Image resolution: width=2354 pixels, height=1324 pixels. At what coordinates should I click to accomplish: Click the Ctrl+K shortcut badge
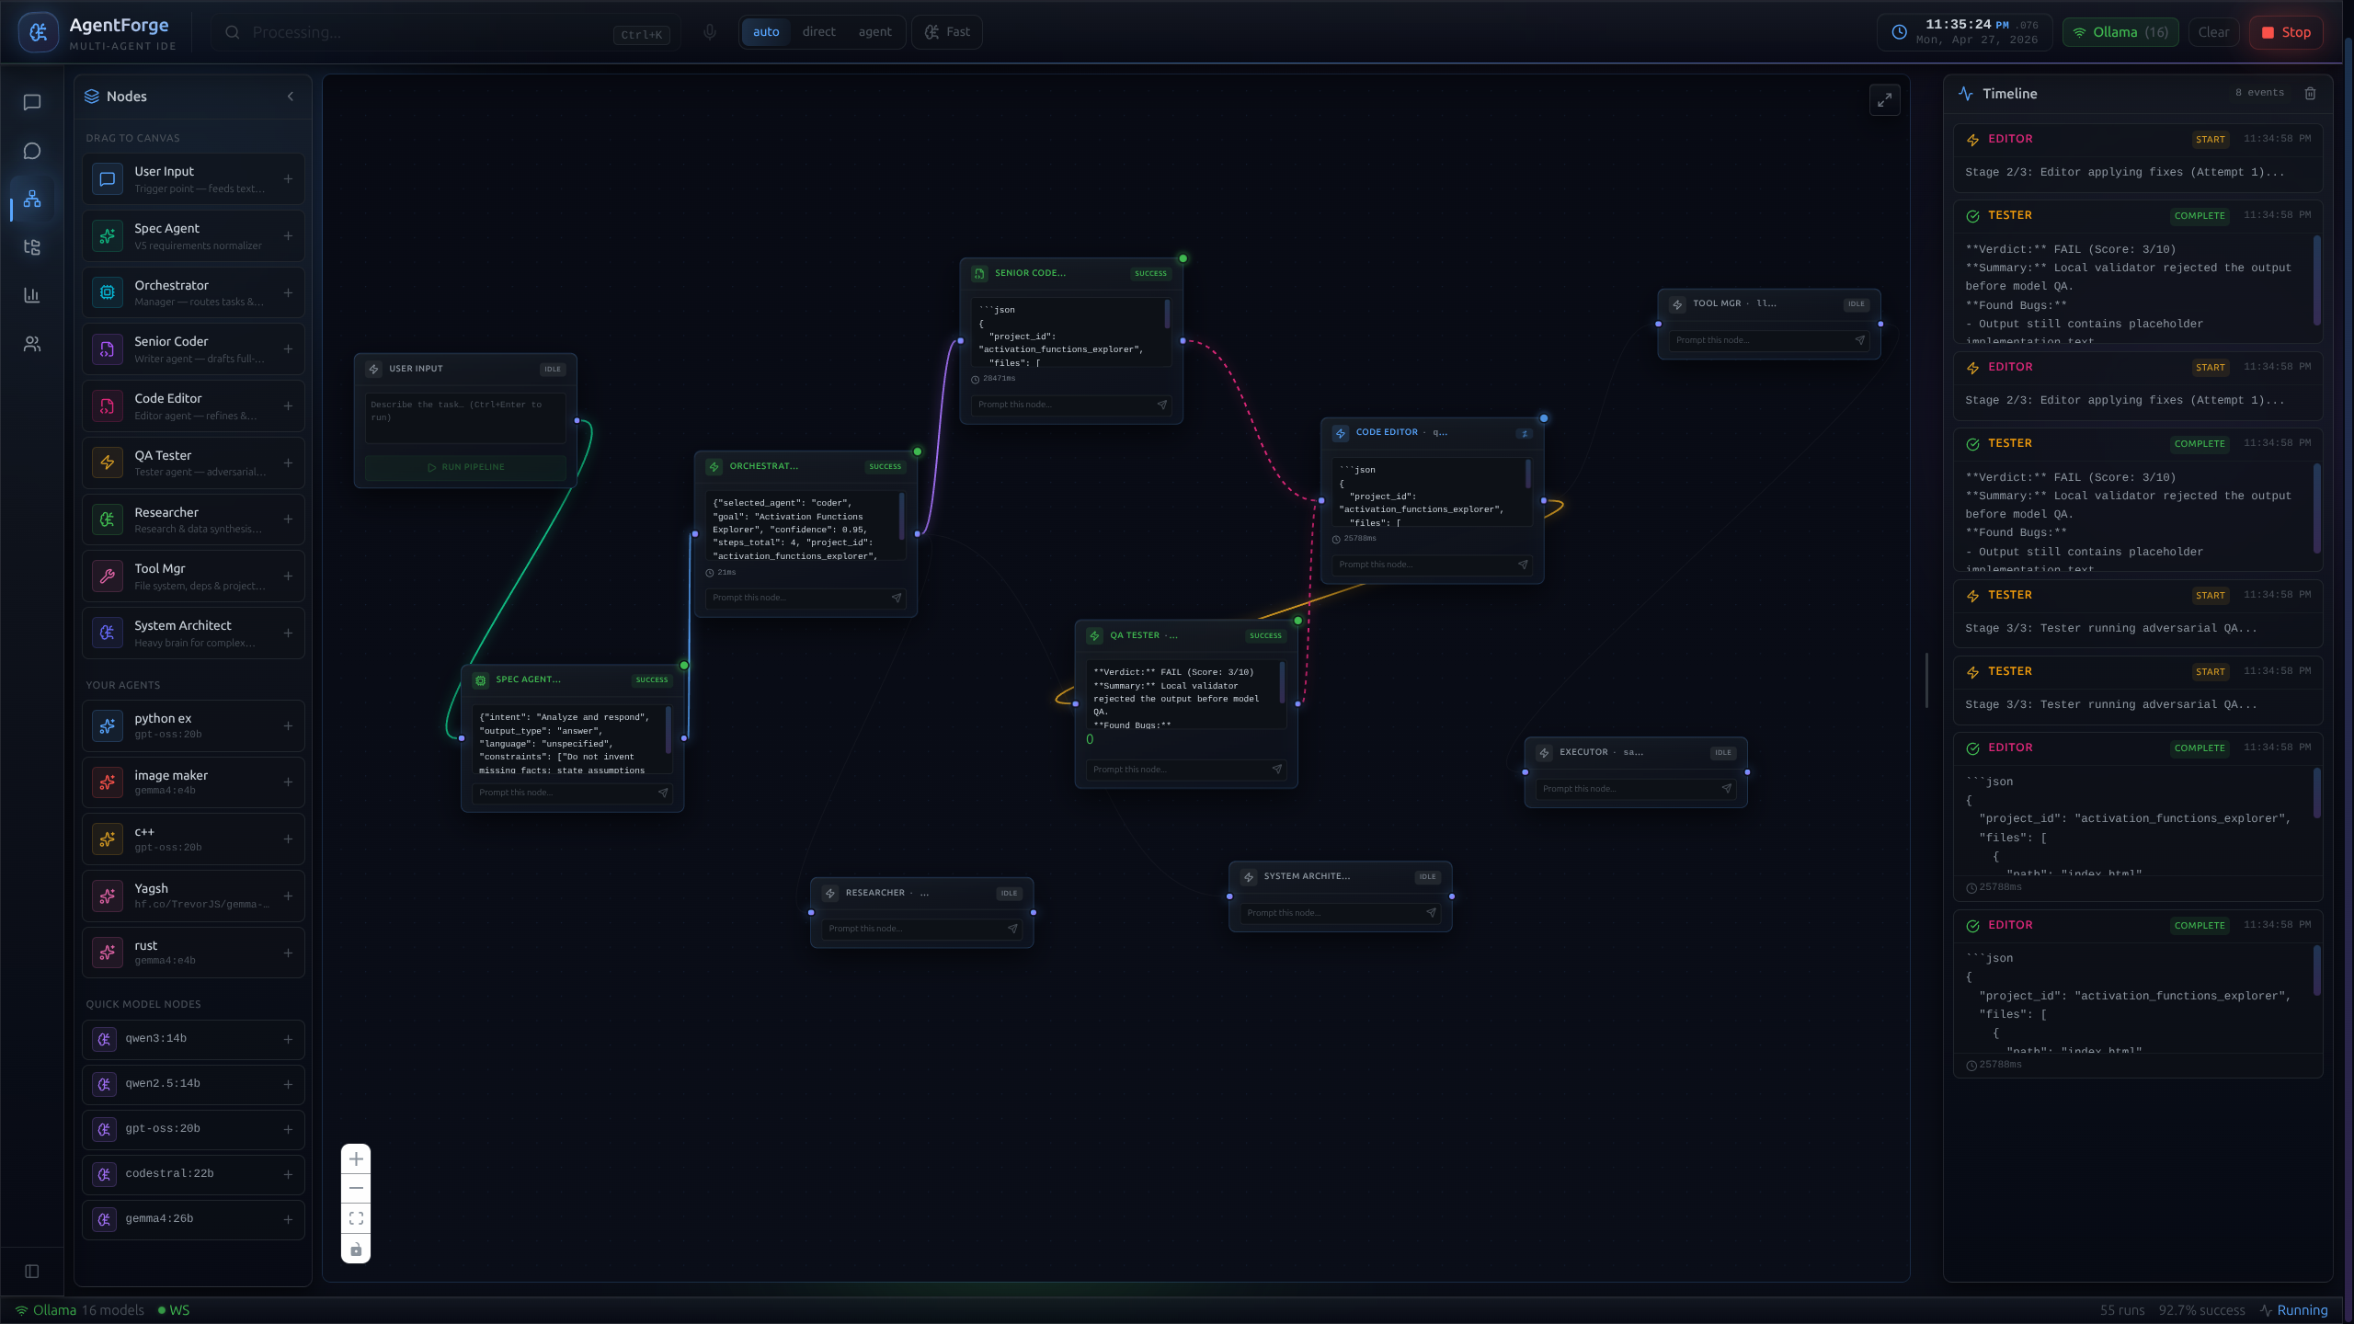[x=641, y=35]
